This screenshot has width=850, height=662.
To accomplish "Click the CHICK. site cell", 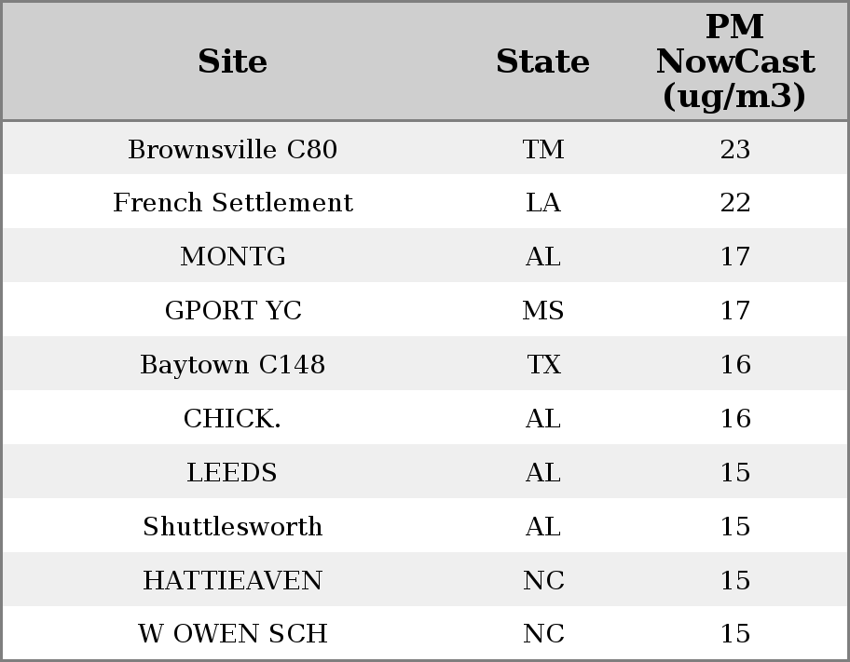I will (232, 419).
